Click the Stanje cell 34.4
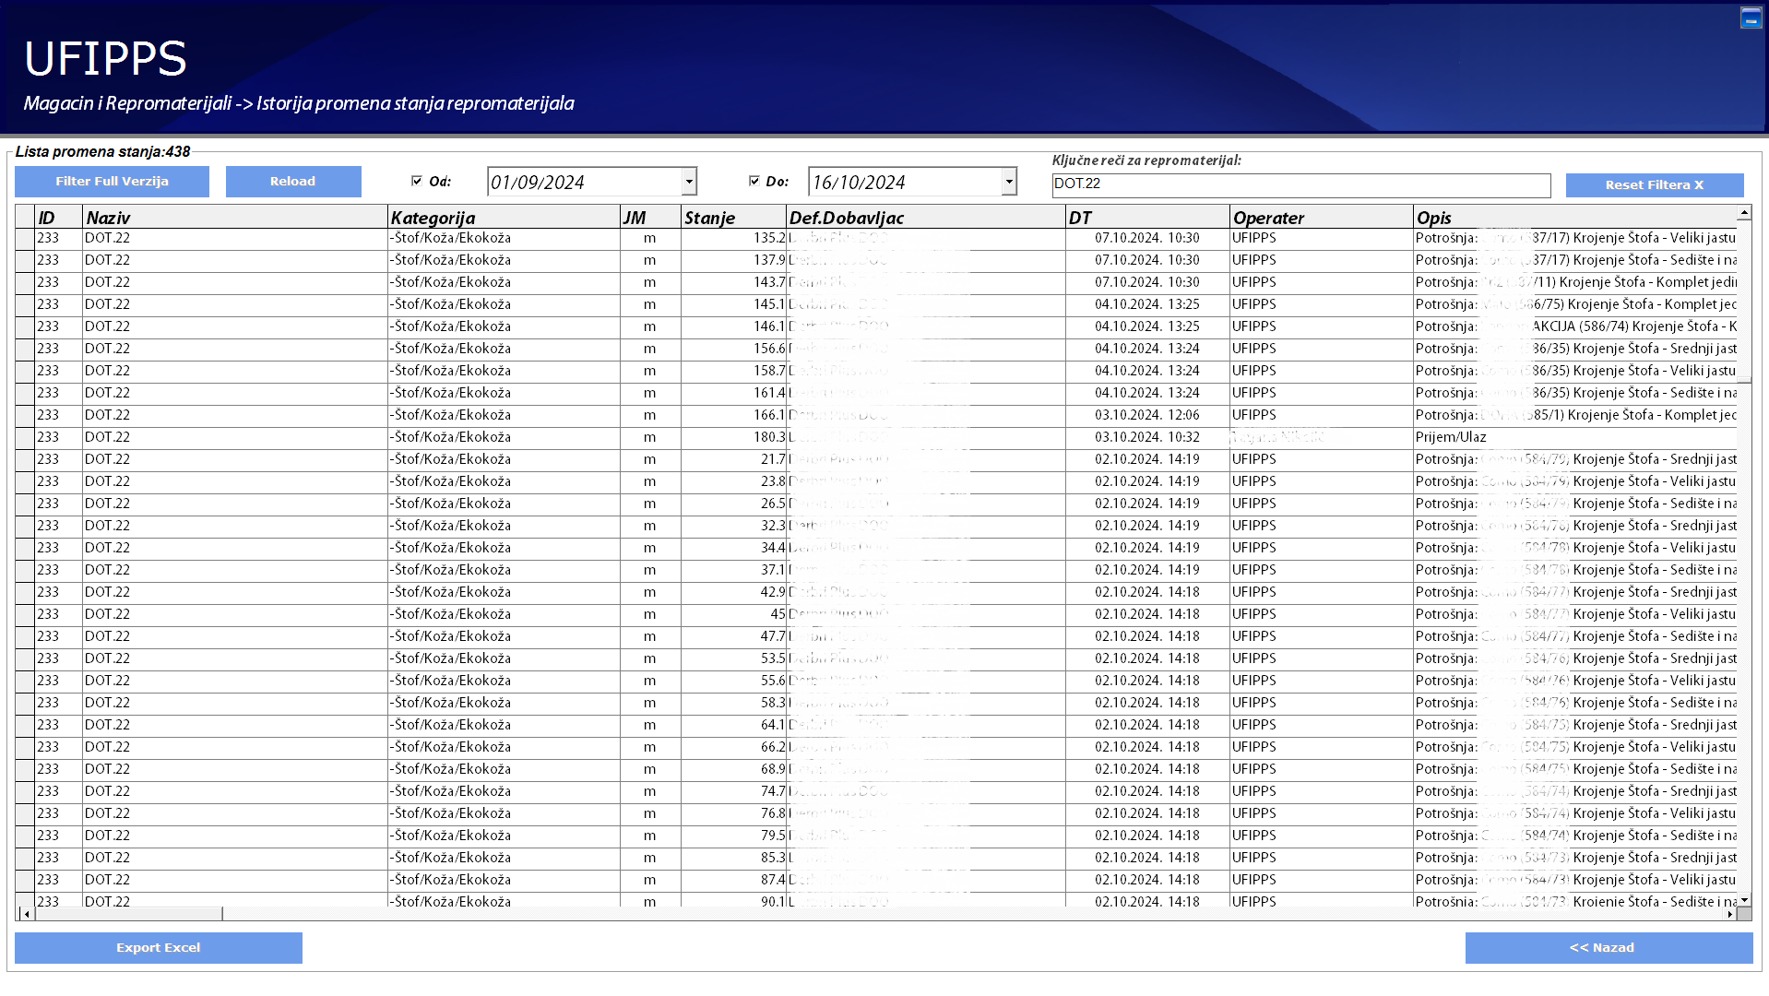Screen dimensions: 1769x996 click(734, 548)
